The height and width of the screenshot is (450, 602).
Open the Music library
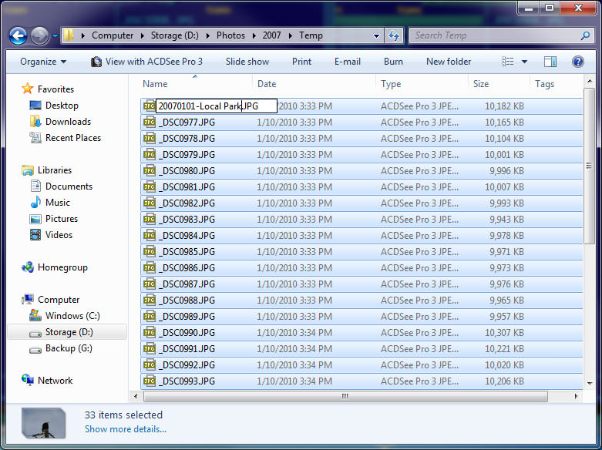58,203
